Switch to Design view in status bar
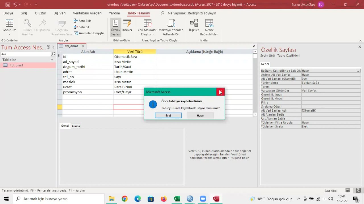Screen dimensions: 364x204 358,191
